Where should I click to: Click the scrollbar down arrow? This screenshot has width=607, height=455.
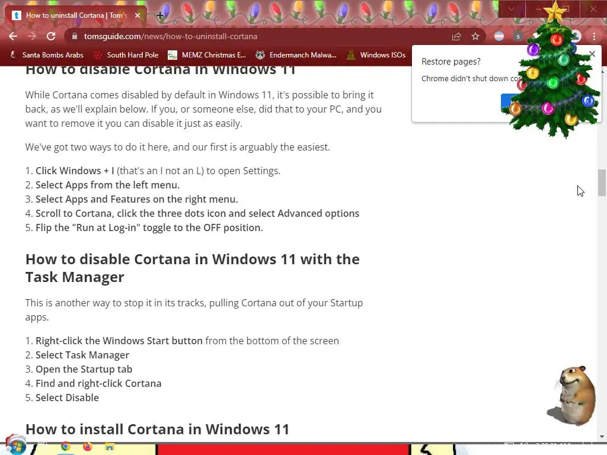click(602, 437)
